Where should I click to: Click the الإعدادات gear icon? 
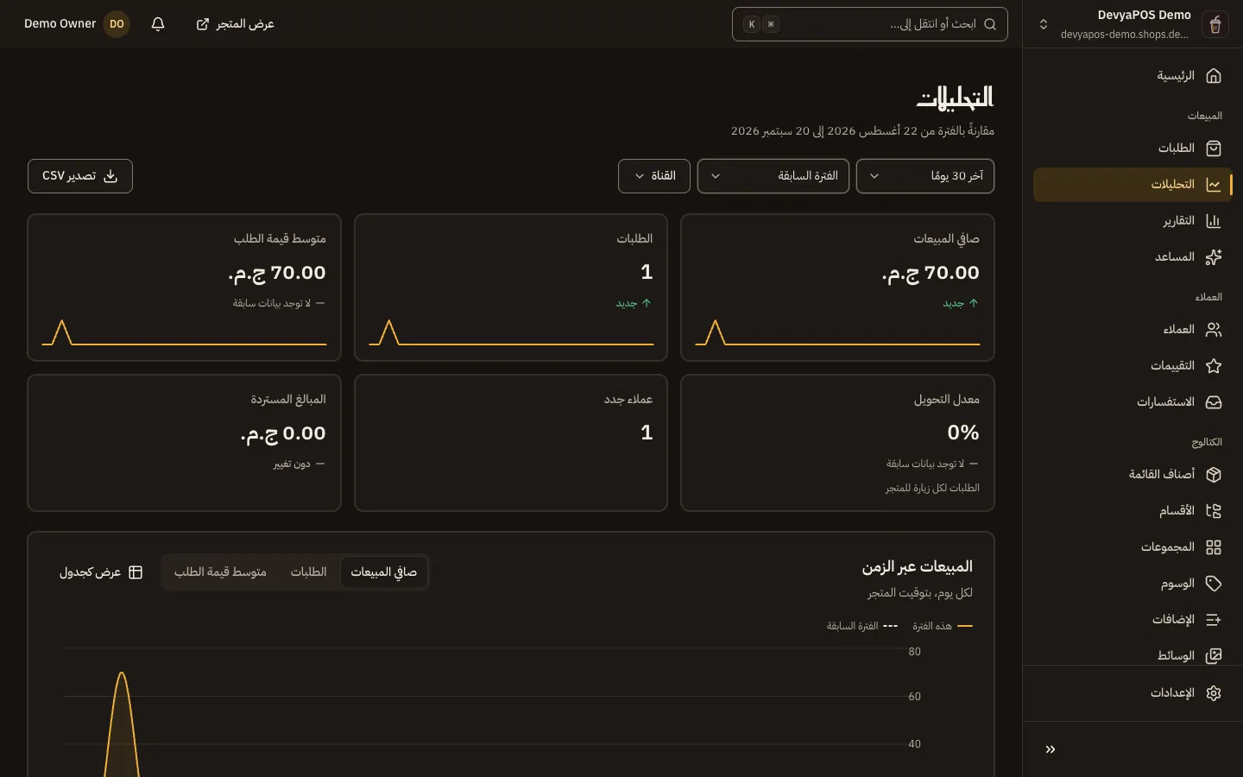(x=1214, y=693)
